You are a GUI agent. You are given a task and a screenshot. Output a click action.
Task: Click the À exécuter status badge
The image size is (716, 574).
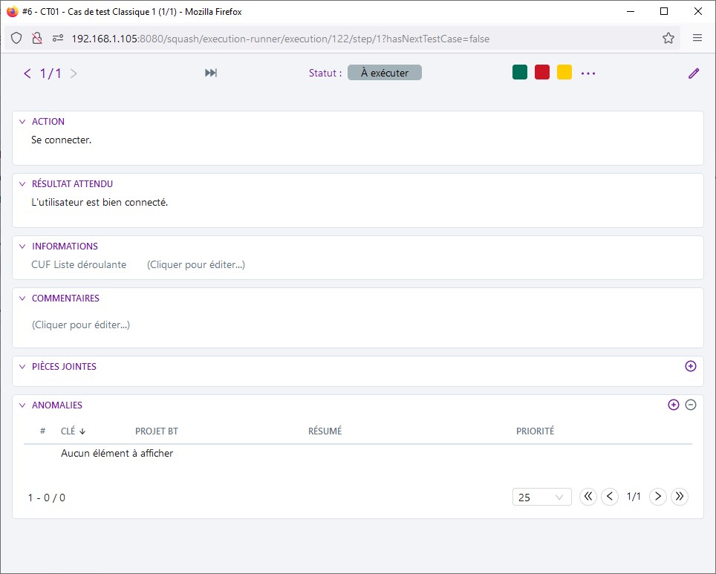(x=384, y=73)
